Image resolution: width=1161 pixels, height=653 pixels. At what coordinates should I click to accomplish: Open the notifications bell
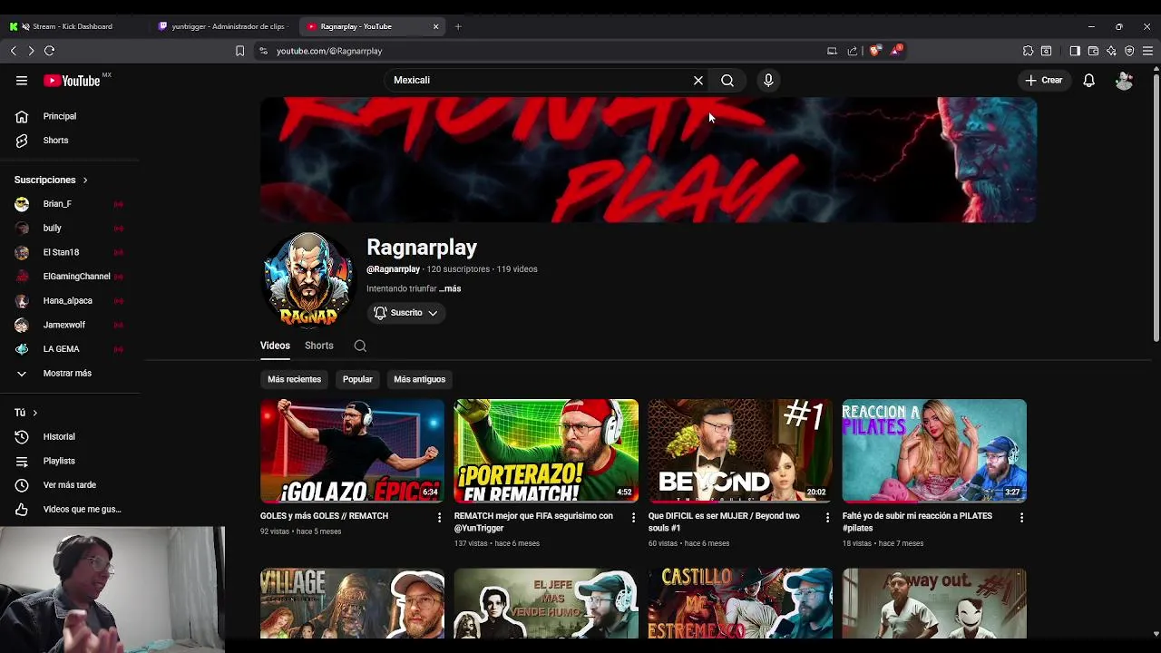click(x=1089, y=81)
